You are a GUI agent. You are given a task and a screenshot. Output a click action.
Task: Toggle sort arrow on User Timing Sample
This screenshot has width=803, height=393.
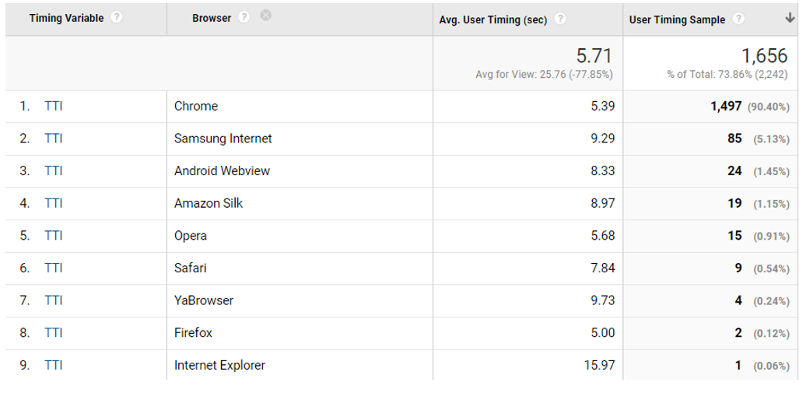click(x=789, y=19)
